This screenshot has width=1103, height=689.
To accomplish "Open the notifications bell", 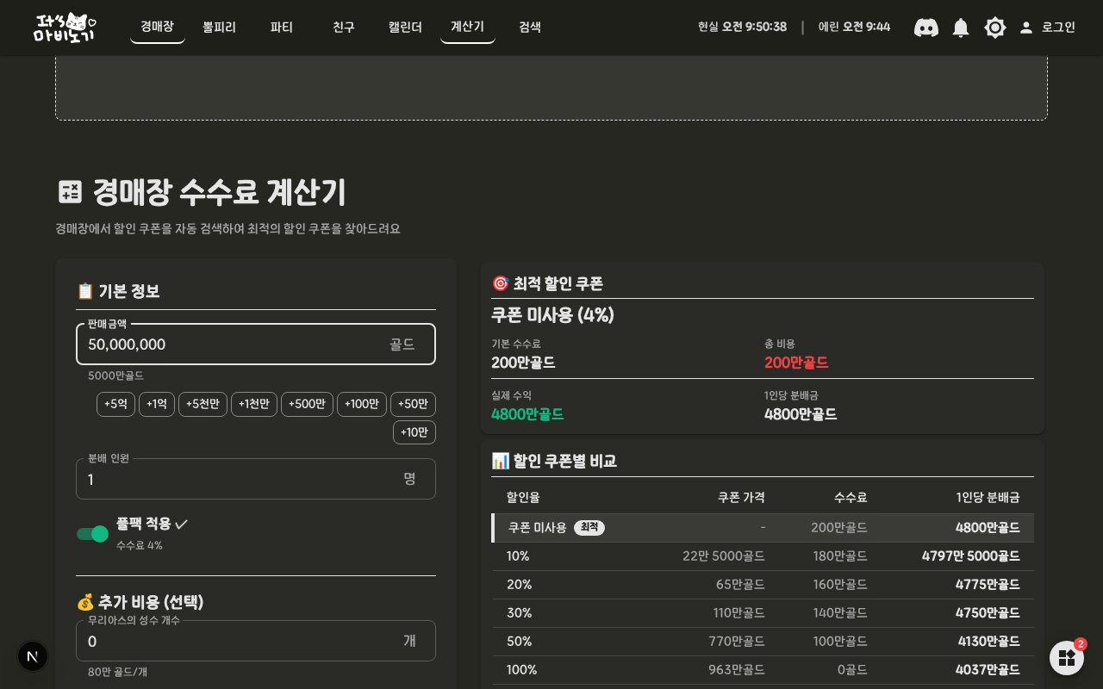I will point(961,28).
